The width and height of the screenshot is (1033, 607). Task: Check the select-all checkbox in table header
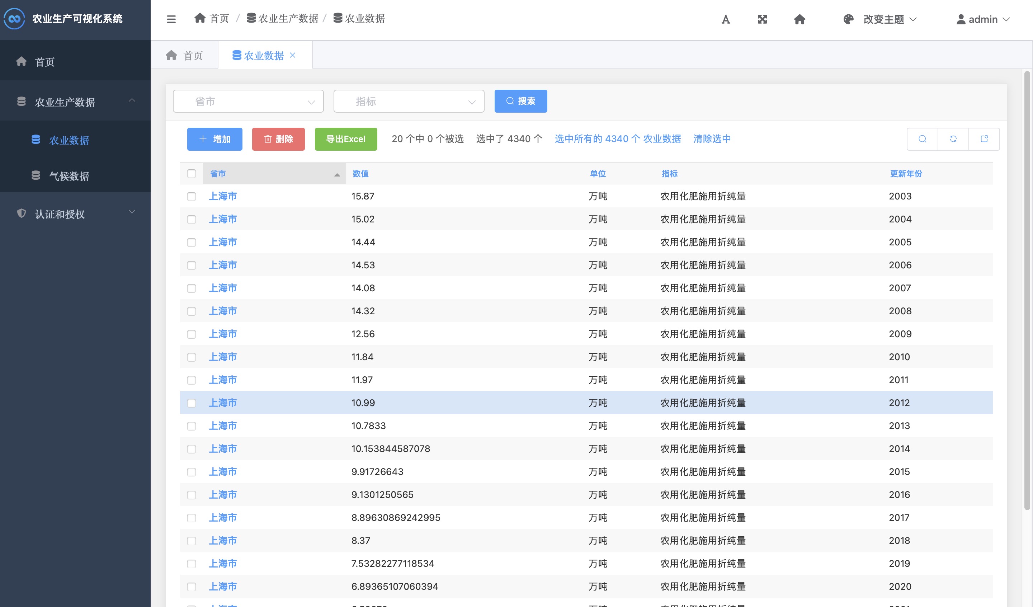[192, 174]
